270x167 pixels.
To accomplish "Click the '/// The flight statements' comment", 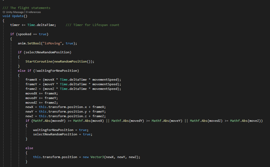I will point(26,8).
